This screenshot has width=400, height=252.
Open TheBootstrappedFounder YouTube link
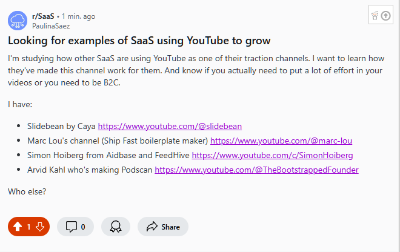256,170
